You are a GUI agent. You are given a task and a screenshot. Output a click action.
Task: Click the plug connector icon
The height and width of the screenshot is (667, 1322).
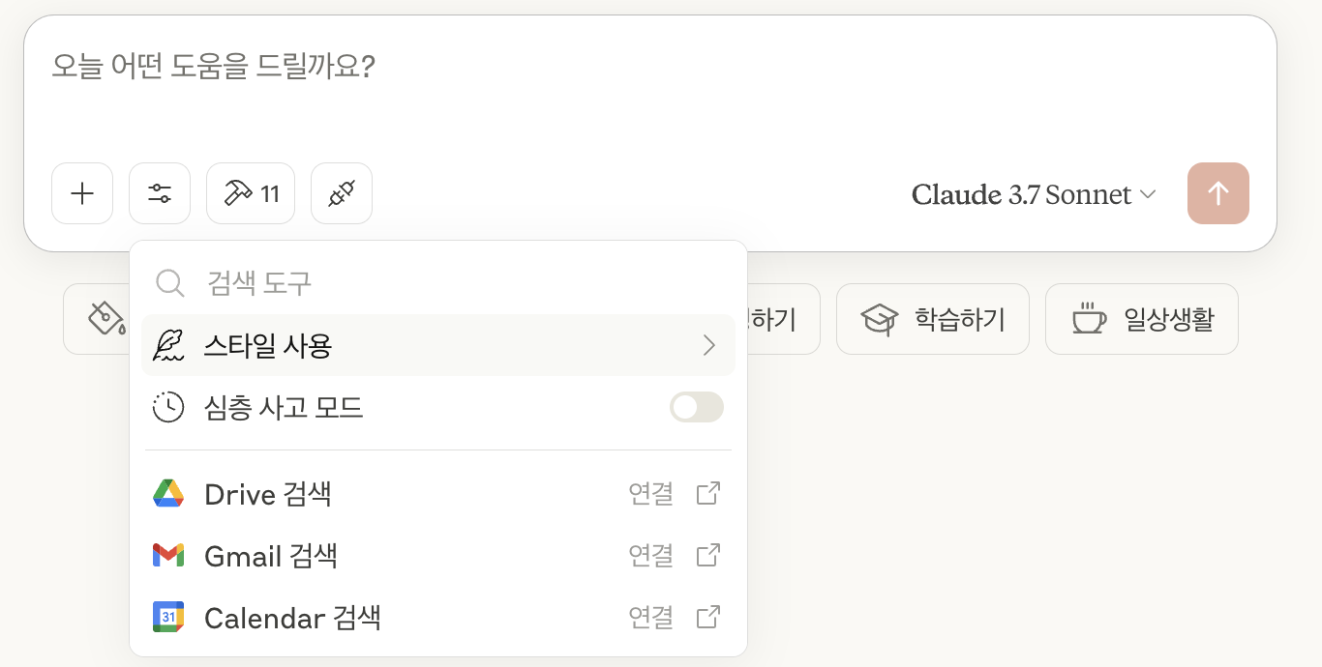coord(342,193)
